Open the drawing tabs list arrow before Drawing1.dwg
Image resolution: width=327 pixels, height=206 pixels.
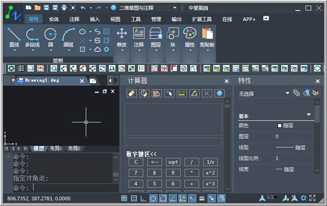click(13, 80)
